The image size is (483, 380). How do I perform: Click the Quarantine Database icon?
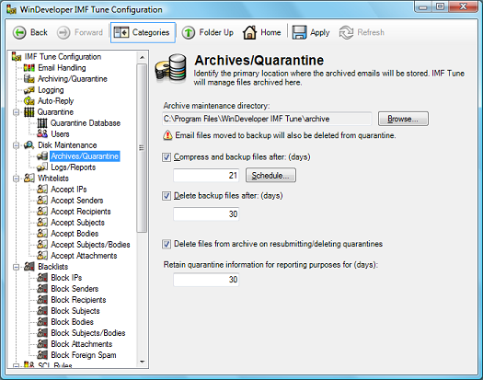click(42, 123)
